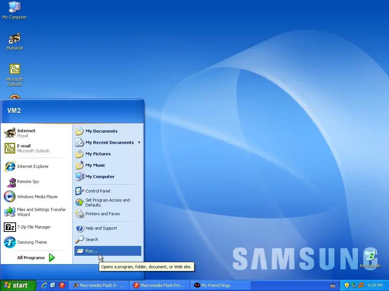This screenshot has width=389, height=291.
Task: Click the Start button
Action: (18, 286)
